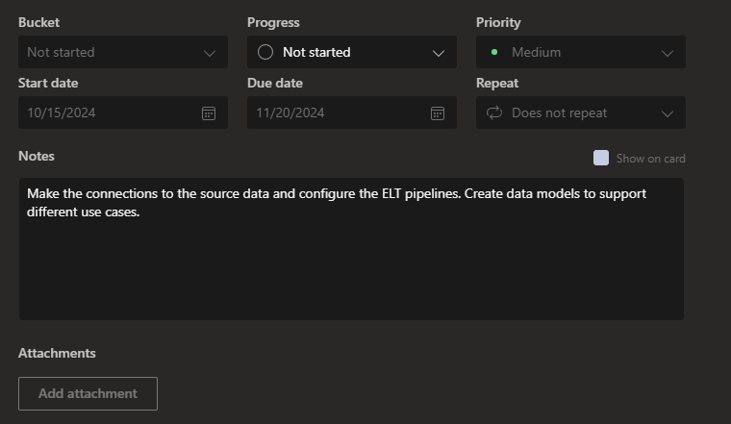
Task: Click the Start date field 10/15/2024
Action: [123, 112]
